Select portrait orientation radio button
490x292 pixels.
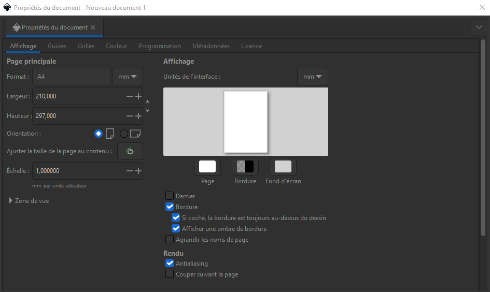pos(99,134)
